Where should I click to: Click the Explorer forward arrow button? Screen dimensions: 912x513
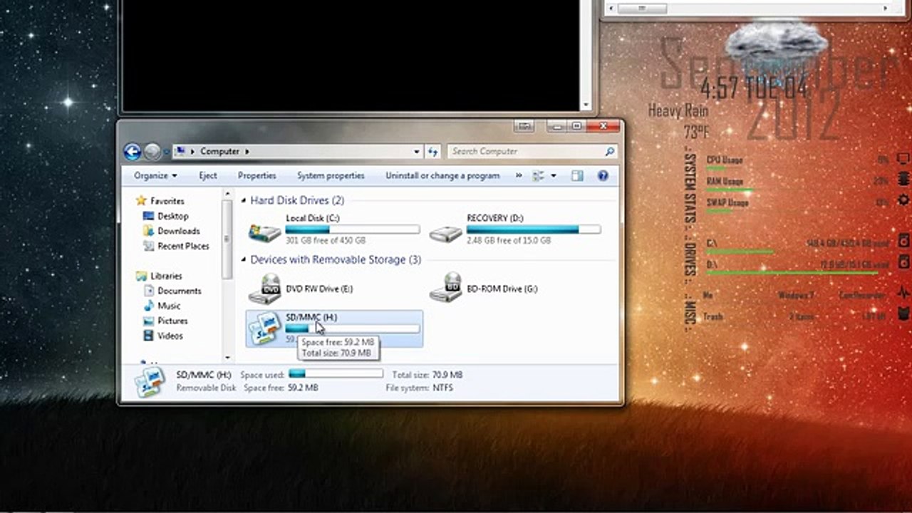pos(152,152)
